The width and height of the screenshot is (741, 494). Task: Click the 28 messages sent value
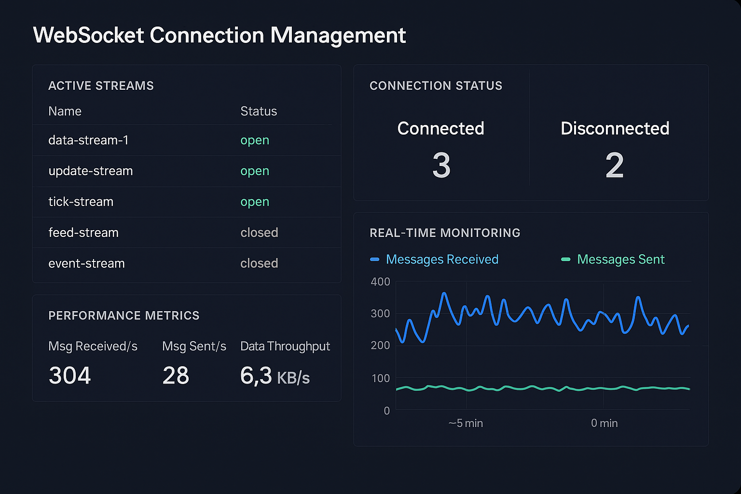tap(176, 376)
